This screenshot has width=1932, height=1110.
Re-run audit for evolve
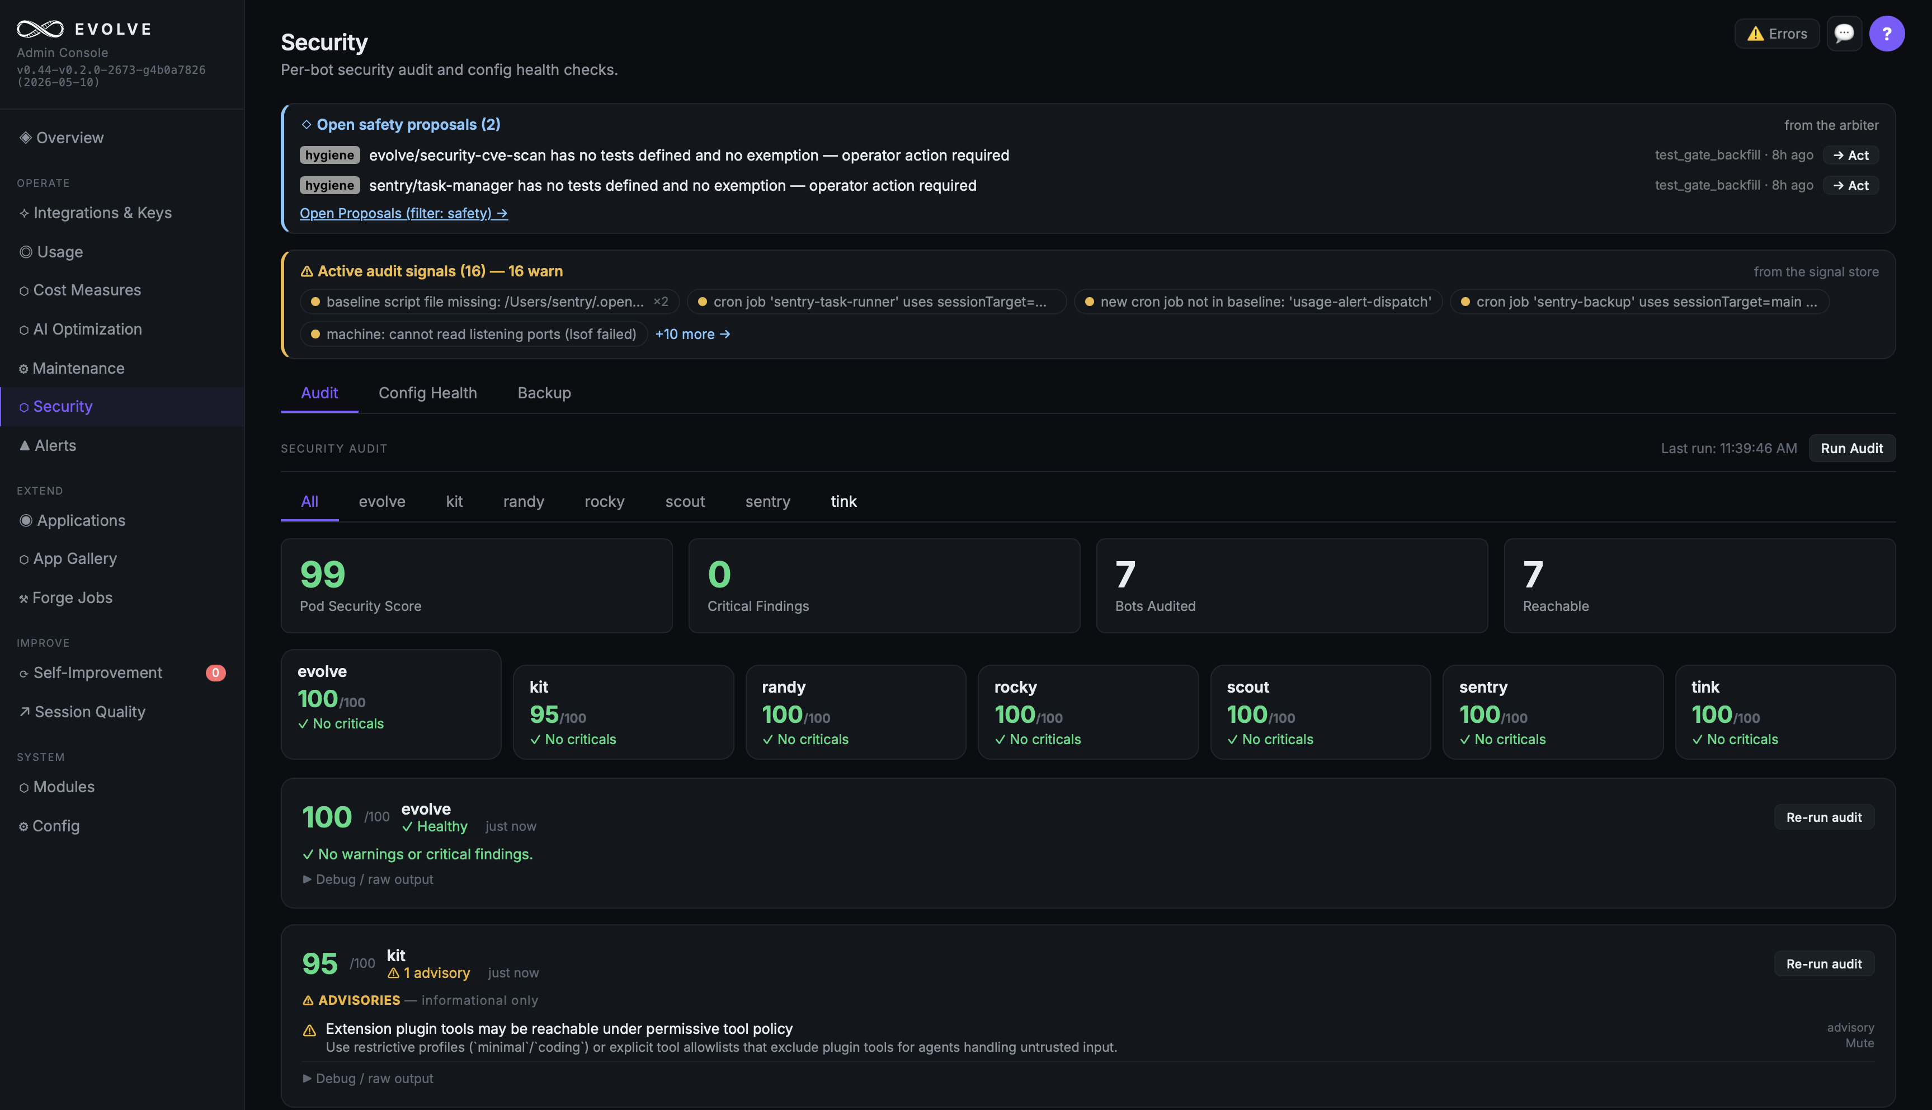point(1824,817)
